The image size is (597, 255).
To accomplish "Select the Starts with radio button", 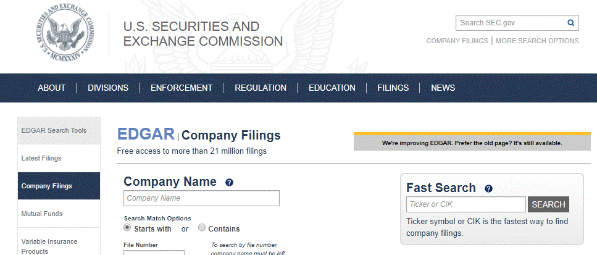I will pos(127,228).
